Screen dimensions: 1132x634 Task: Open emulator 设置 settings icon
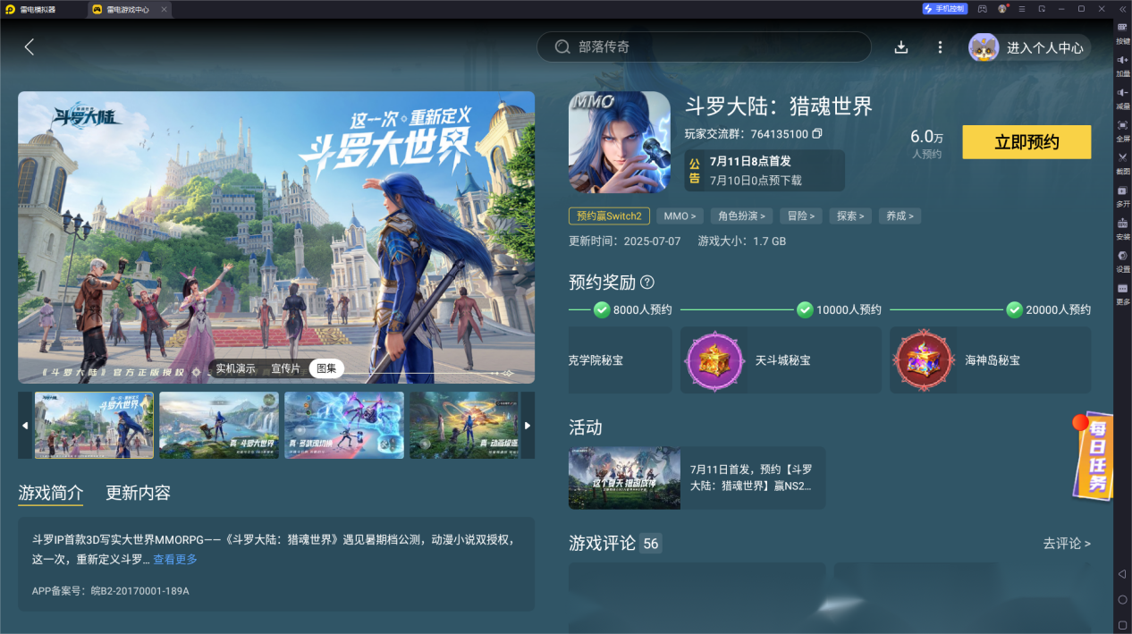1123,261
